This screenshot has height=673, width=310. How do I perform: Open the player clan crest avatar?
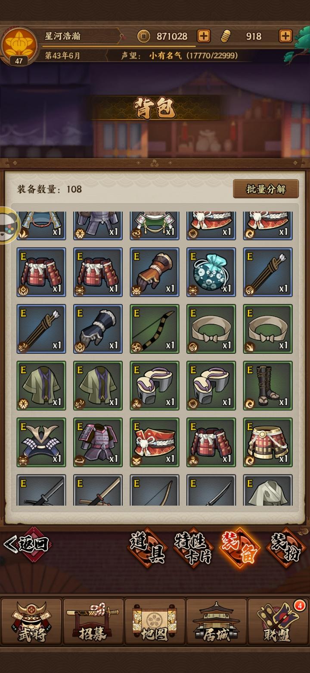19,46
